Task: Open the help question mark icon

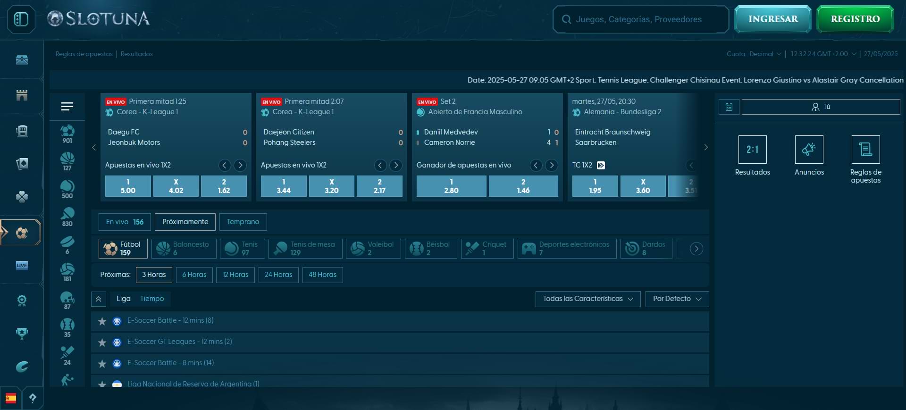Action: click(x=33, y=399)
